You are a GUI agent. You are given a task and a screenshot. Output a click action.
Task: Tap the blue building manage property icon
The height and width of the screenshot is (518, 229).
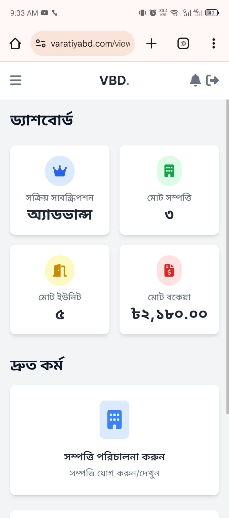(x=114, y=420)
